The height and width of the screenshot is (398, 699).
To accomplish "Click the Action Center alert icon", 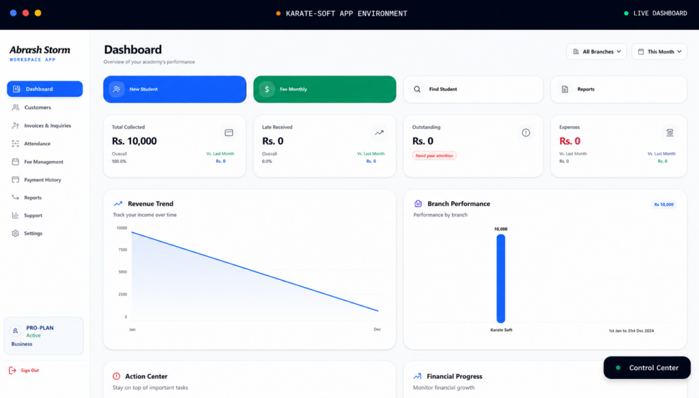I will pos(116,376).
